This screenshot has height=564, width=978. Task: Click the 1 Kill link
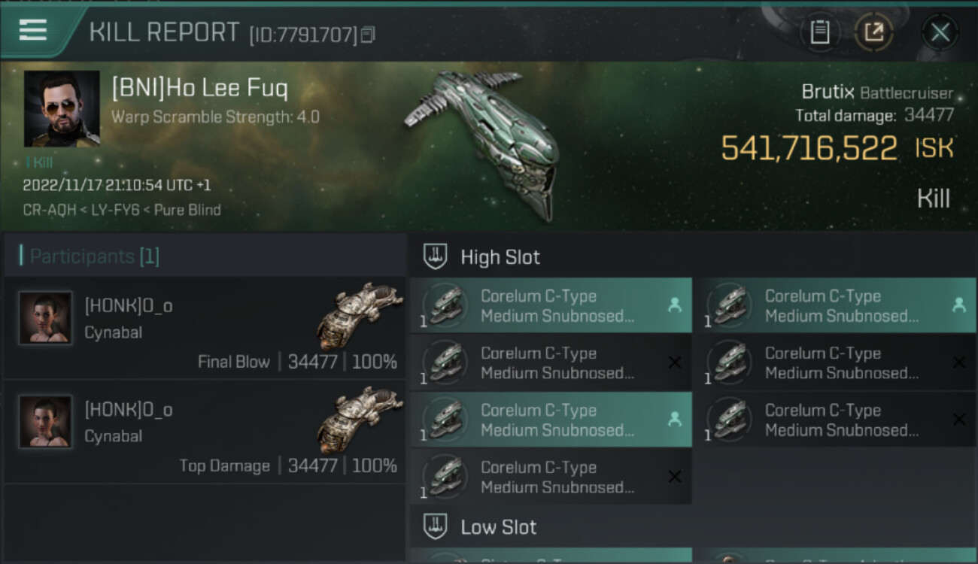coord(39,162)
